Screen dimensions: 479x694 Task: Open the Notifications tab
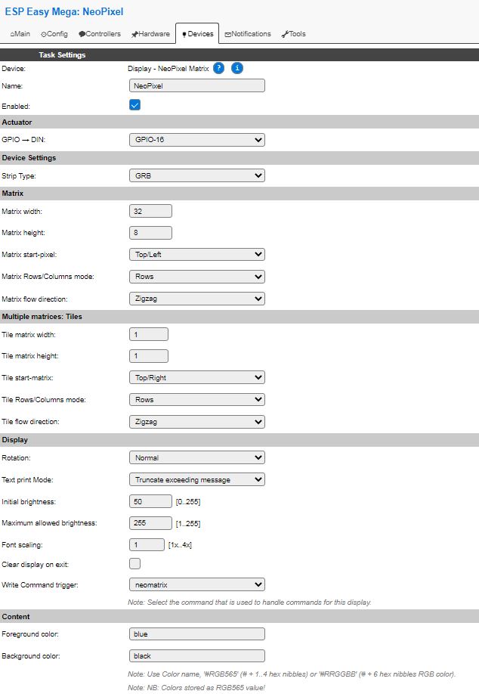[x=248, y=34]
